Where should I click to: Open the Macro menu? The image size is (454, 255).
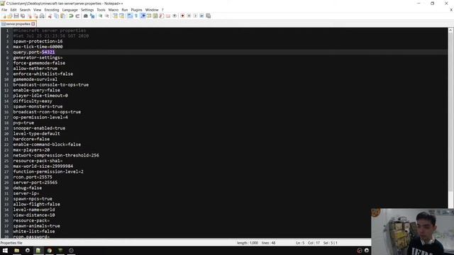click(113, 10)
